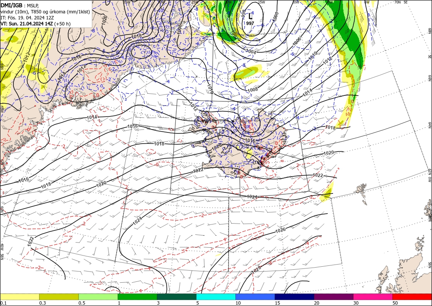Click the navy 15–20 legend color
432x306 pixels.
coord(295,297)
